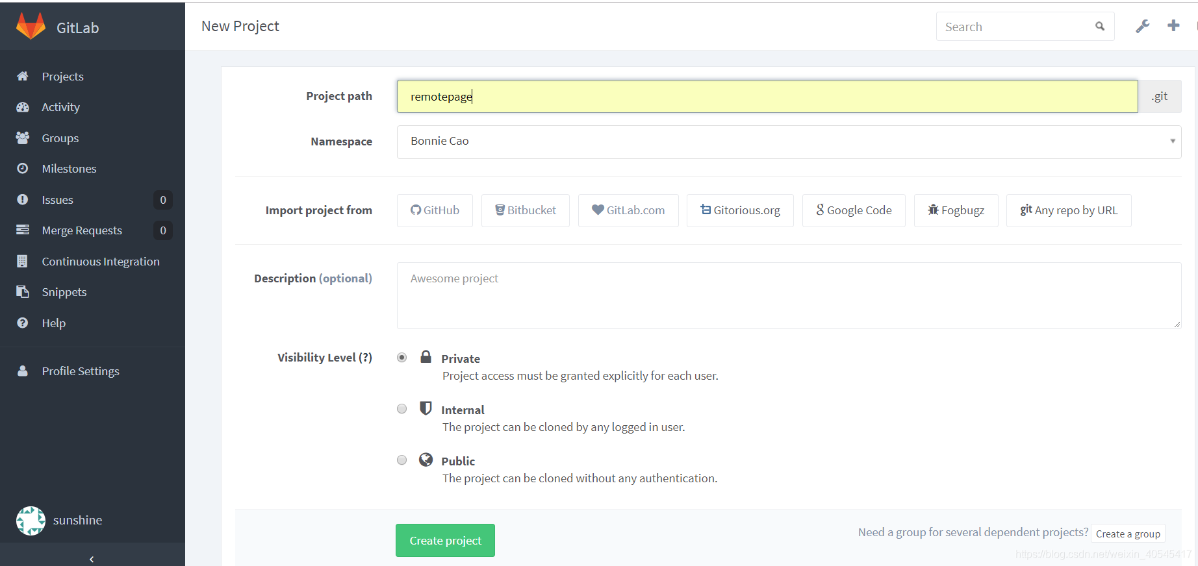Open Profile Settings in the sidebar
The height and width of the screenshot is (566, 1198).
[x=81, y=371]
